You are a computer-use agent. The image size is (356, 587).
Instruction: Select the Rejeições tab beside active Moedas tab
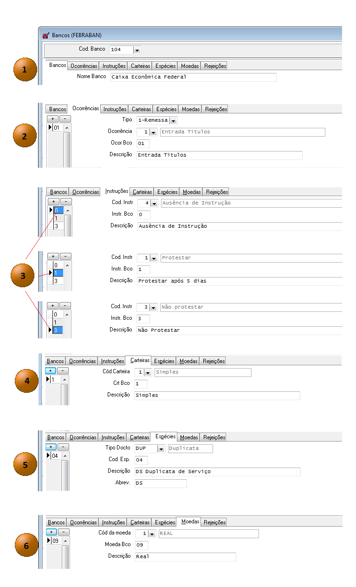coord(214,522)
